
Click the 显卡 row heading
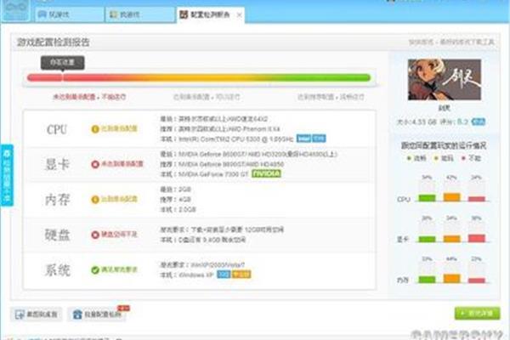point(57,164)
